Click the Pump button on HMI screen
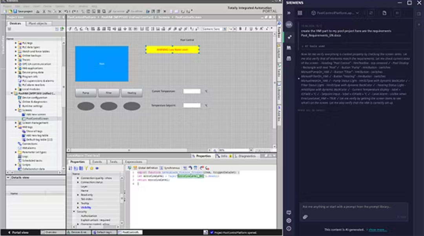424x236 pixels. tap(86, 93)
